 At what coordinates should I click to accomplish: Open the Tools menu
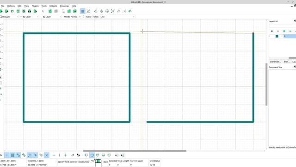pos(44,6)
